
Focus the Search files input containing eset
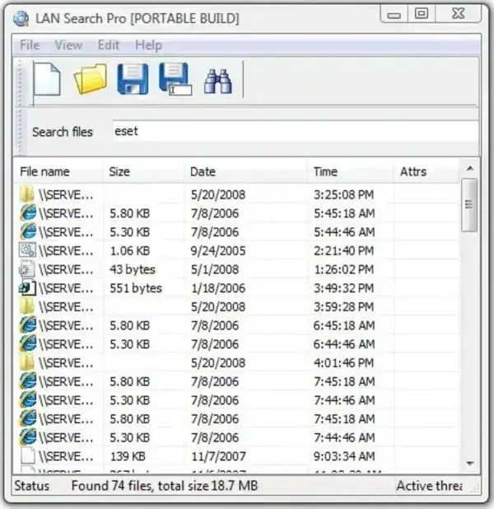pos(296,131)
